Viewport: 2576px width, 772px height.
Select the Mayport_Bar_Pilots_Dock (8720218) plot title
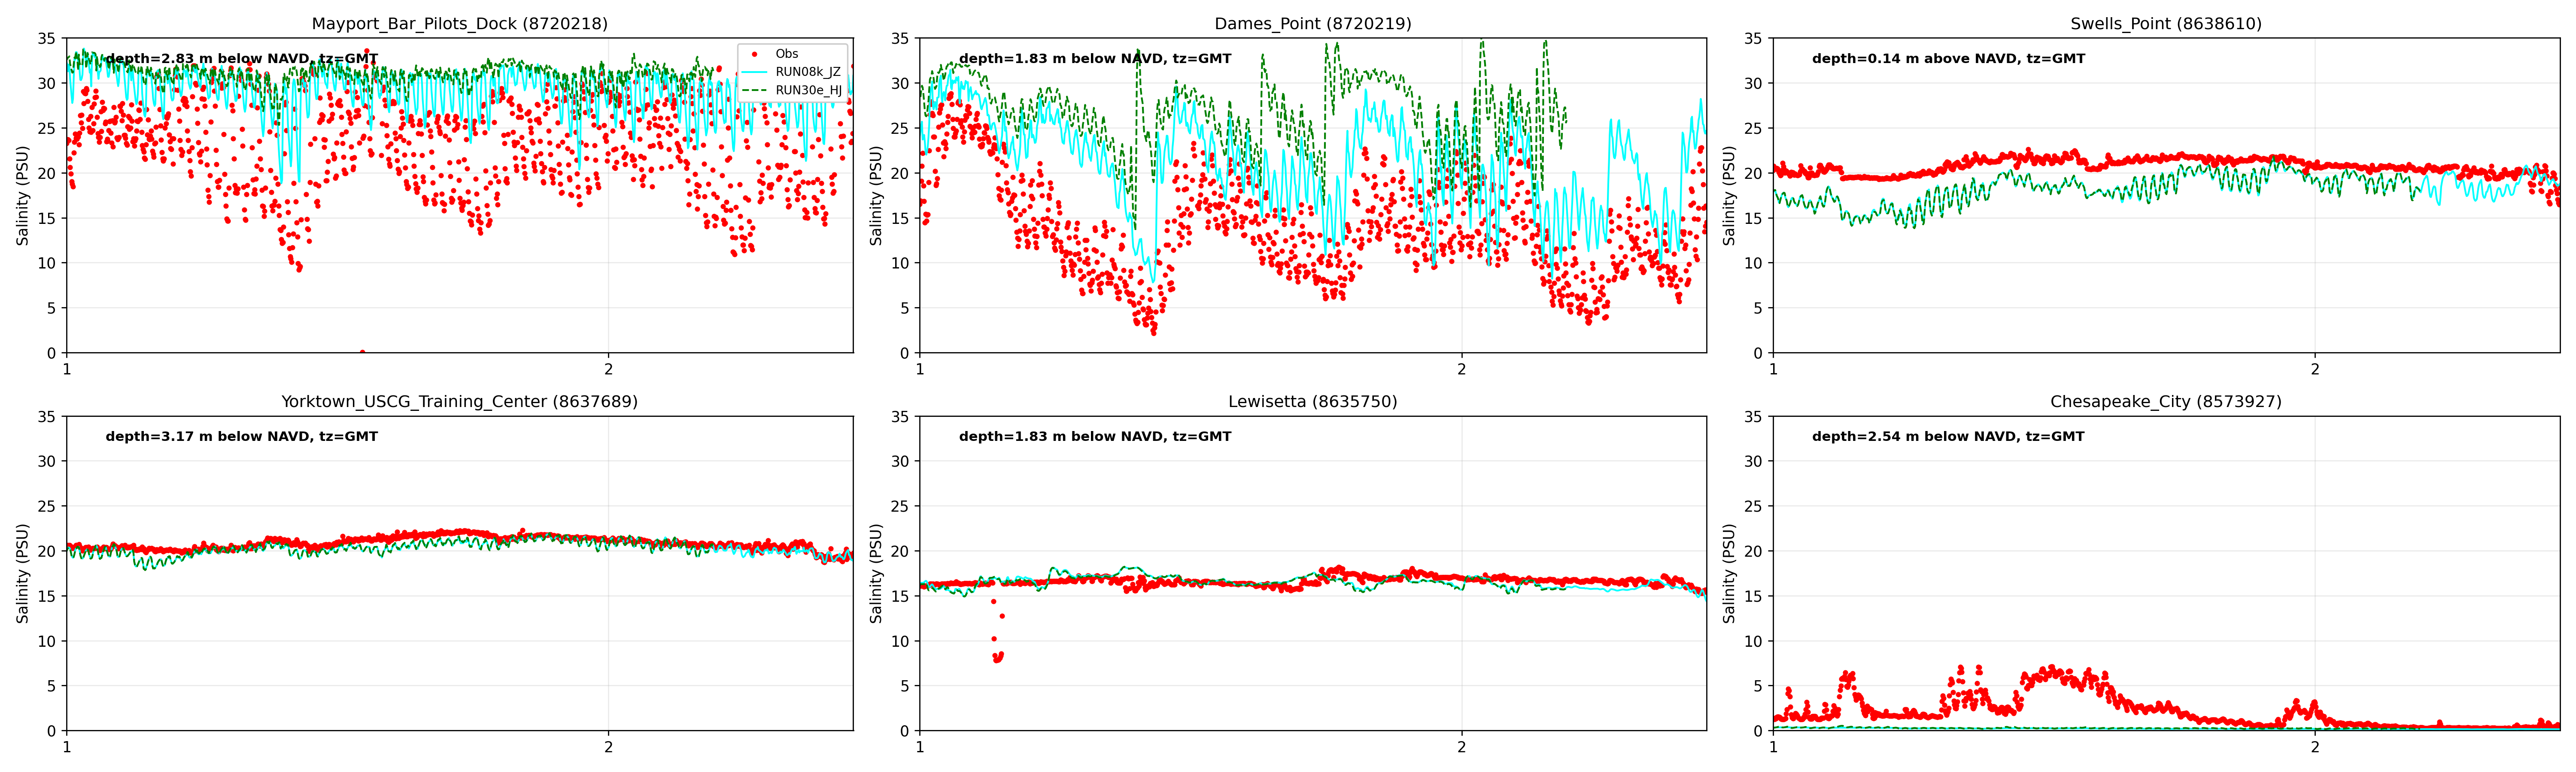point(459,23)
